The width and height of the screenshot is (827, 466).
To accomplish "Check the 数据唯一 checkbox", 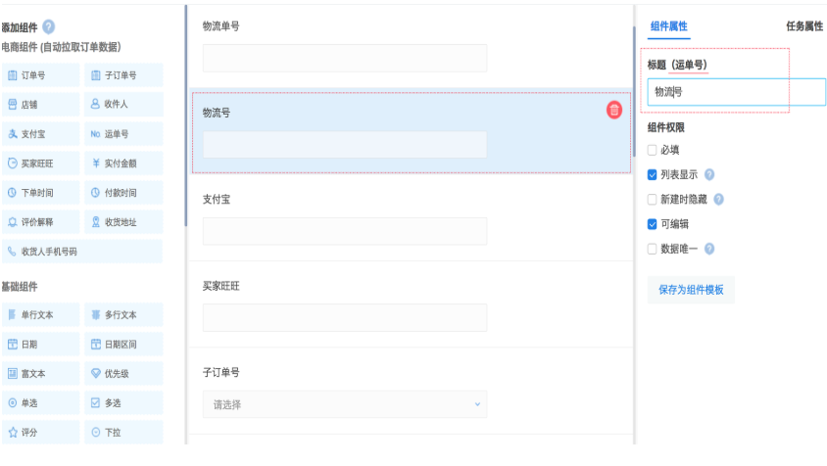I will [x=653, y=249].
